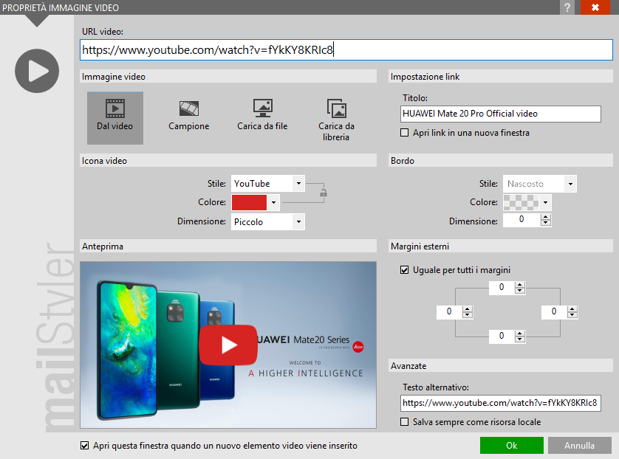The height and width of the screenshot is (459, 619).
Task: Decrease the right margin value
Action: (572, 315)
